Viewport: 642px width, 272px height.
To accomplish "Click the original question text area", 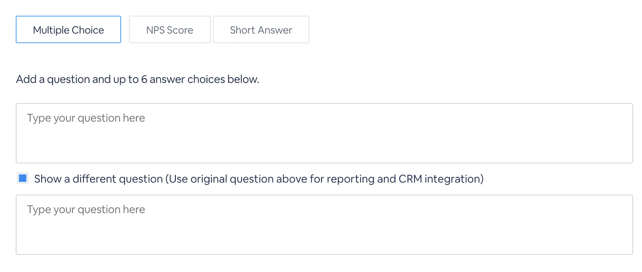I will (x=324, y=133).
